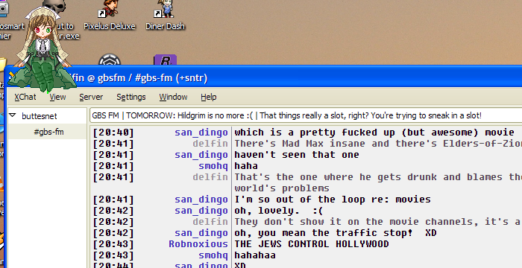Screen dimensions: 522x268
Task: Click the green-dress doll desktop mascot
Action: point(41,50)
